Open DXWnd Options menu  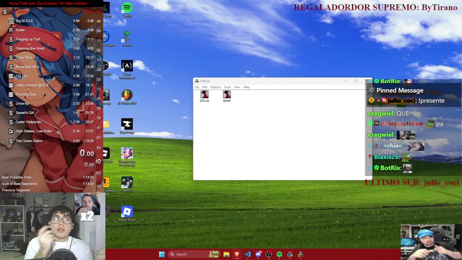pos(215,87)
